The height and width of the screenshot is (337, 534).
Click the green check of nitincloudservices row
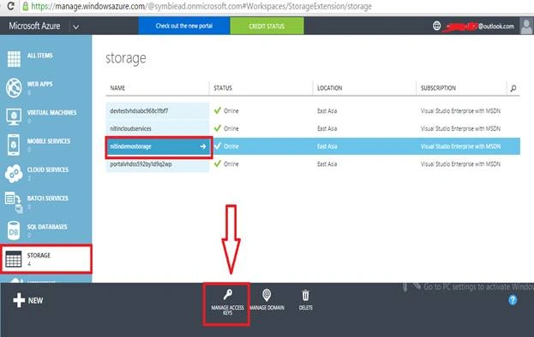[x=217, y=128]
